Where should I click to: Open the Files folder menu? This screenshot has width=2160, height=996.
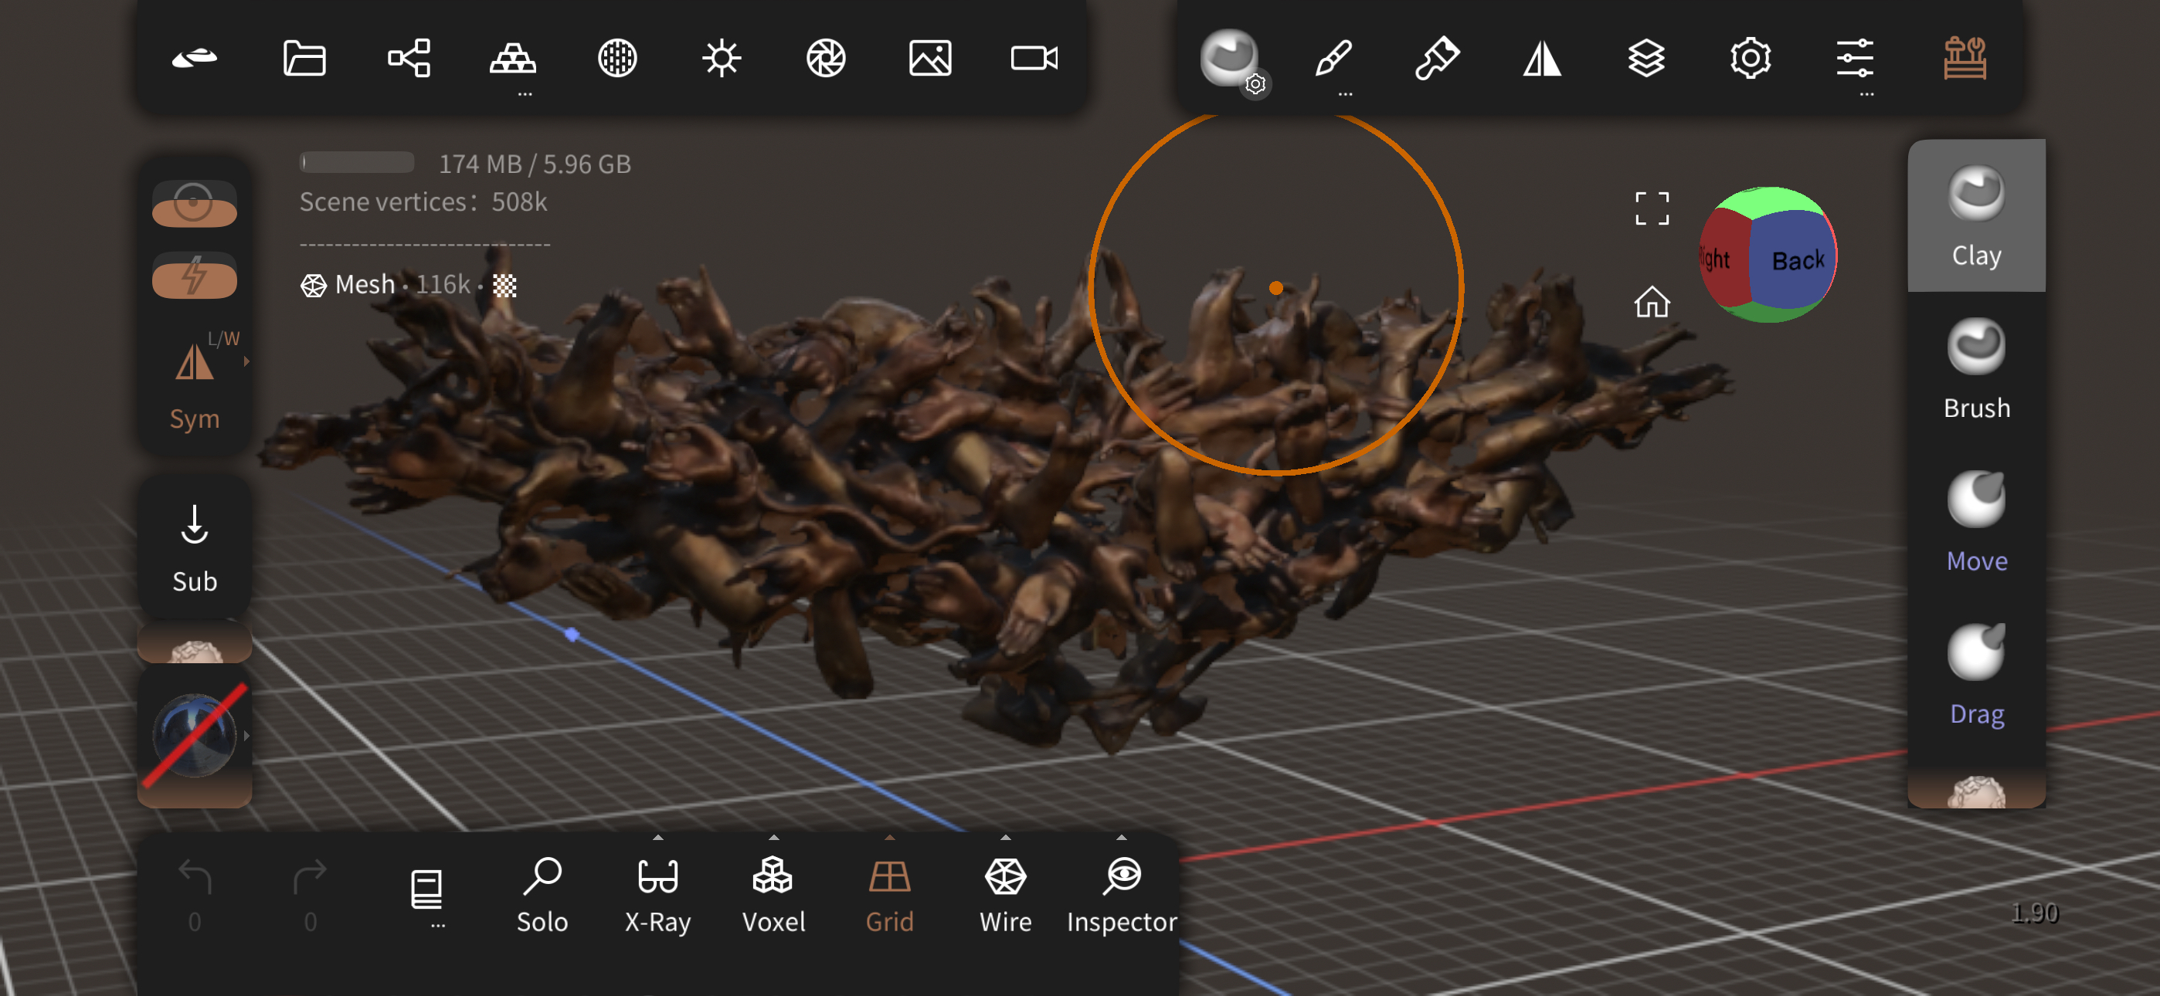click(304, 59)
